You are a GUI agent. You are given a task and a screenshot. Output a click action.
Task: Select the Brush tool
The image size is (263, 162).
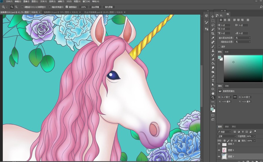[x=213, y=46]
